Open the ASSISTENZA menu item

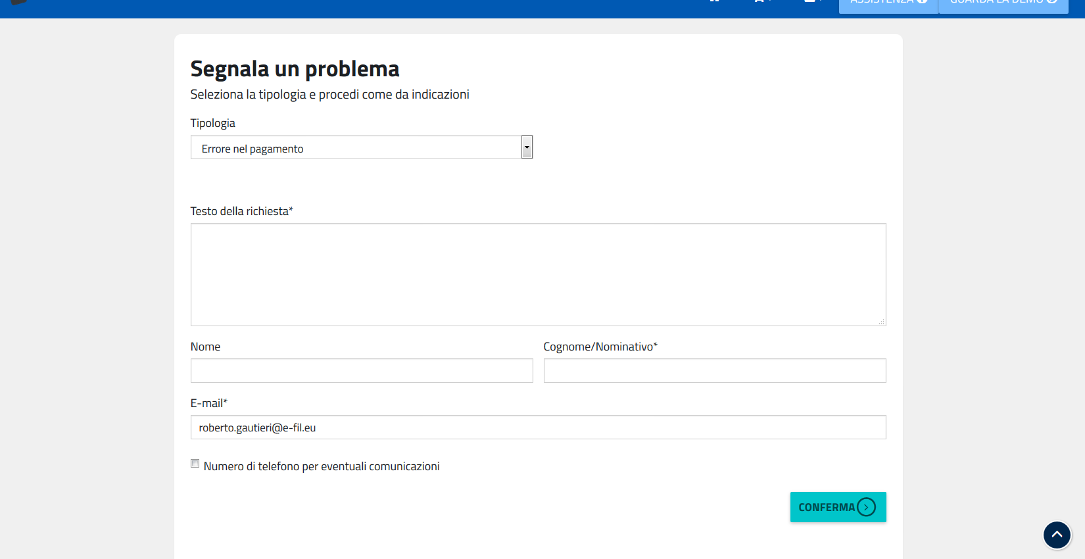(x=882, y=4)
